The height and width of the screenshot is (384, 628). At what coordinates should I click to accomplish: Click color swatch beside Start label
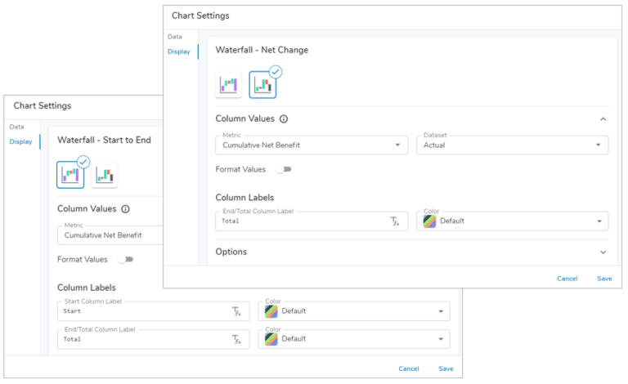(271, 311)
